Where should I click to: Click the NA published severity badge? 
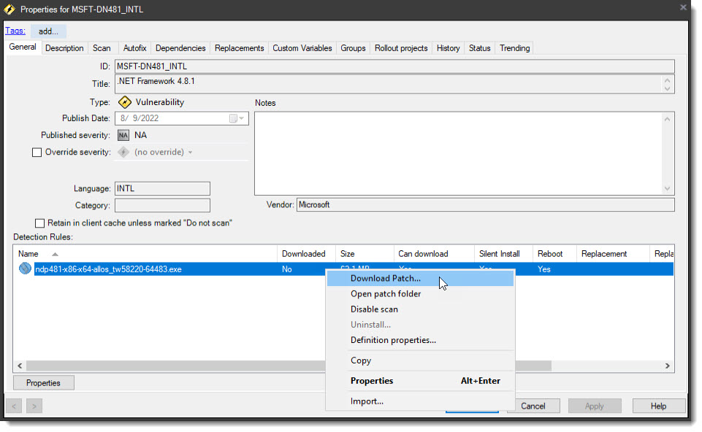pos(123,135)
